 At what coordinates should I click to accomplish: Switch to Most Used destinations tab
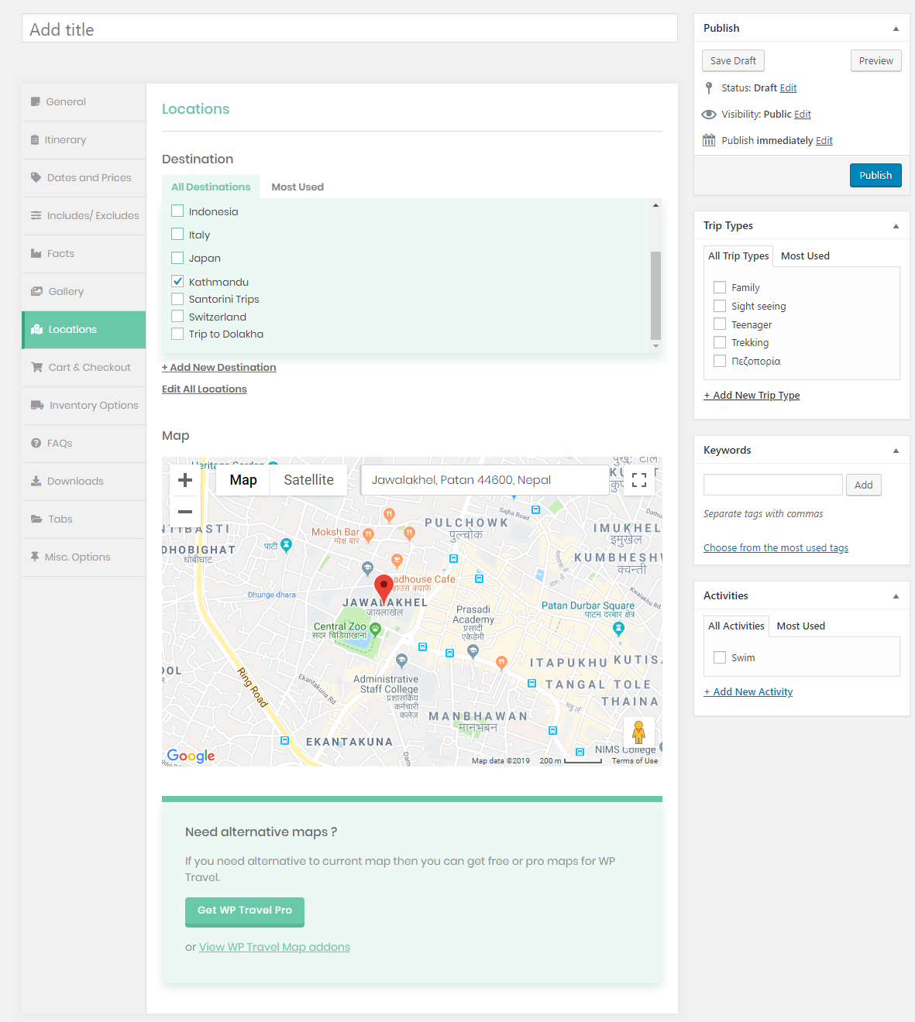[298, 187]
